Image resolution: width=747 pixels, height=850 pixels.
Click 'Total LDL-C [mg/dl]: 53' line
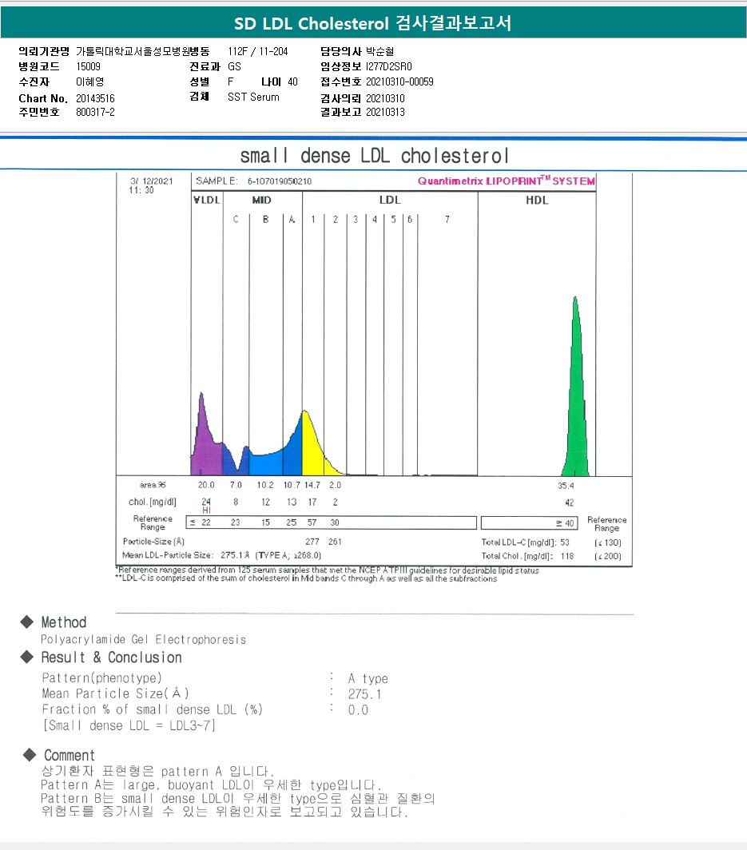[x=525, y=542]
